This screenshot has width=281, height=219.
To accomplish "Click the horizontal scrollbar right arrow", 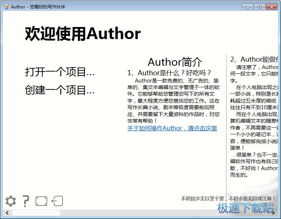I will [x=274, y=212].
